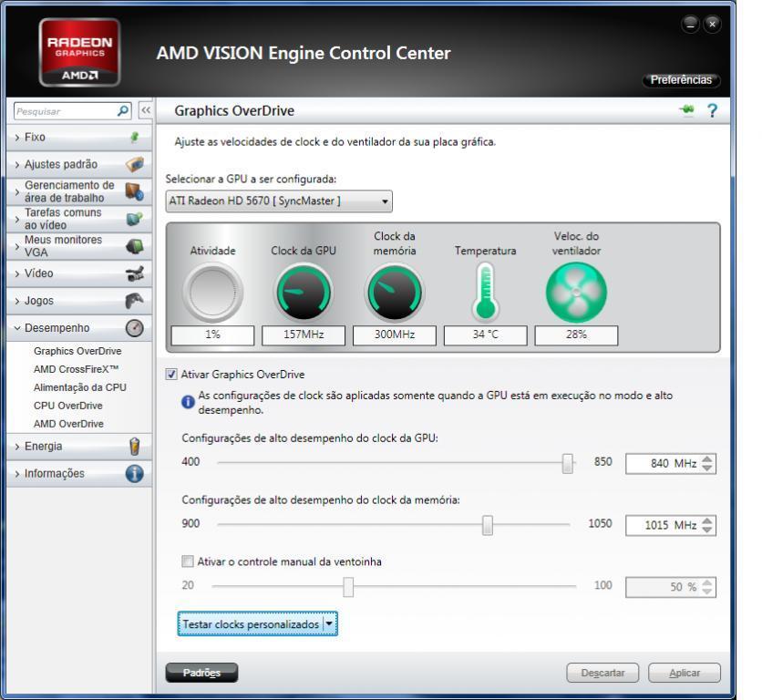Click the search magnifier icon
762x700 pixels.
(125, 110)
